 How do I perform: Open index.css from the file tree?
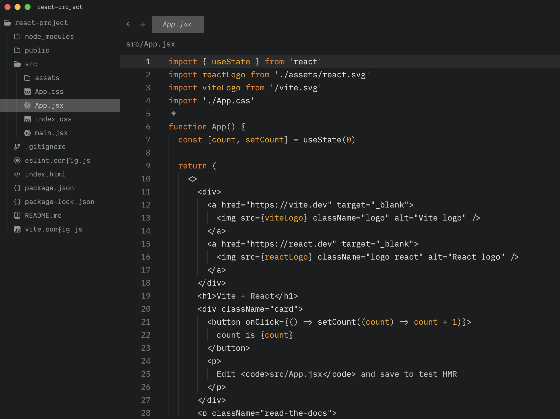tap(53, 119)
